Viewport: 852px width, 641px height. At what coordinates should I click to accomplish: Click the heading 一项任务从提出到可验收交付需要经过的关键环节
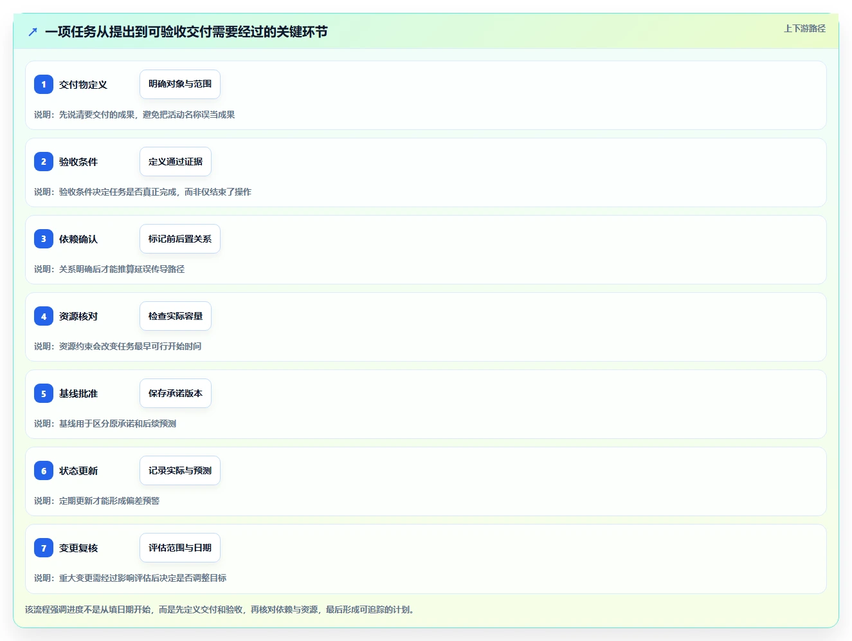186,32
